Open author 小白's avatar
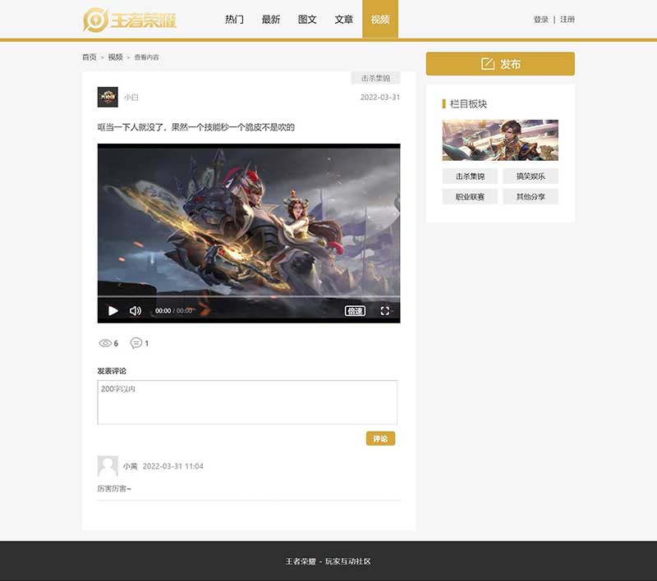657x581 pixels. pos(108,97)
